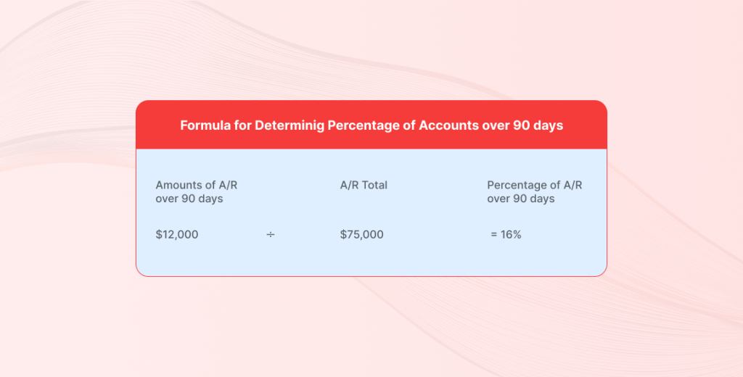
Task: Click "over 90 days" under Amounts of A/R
Action: point(189,199)
